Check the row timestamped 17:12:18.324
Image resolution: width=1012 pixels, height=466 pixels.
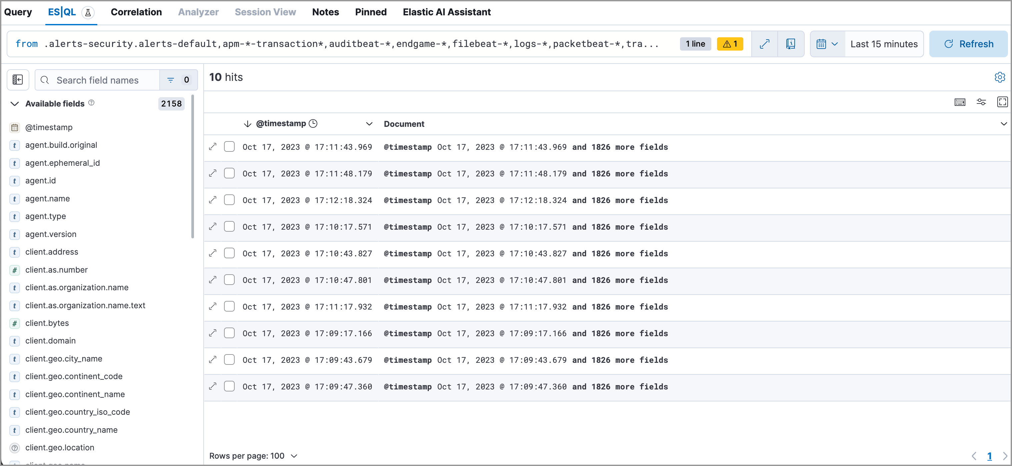(229, 199)
